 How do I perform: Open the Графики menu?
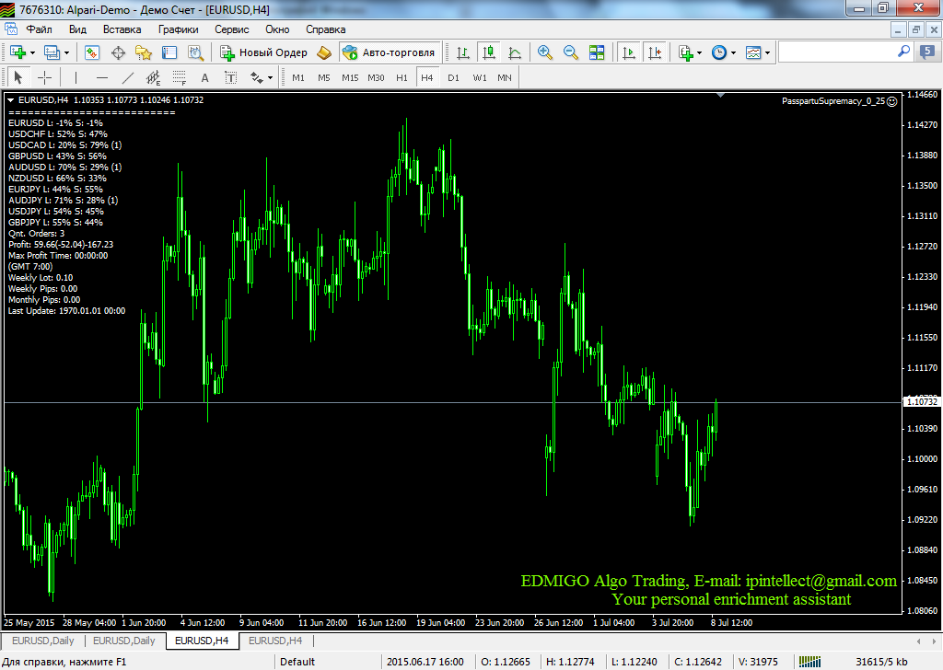pyautogui.click(x=179, y=29)
